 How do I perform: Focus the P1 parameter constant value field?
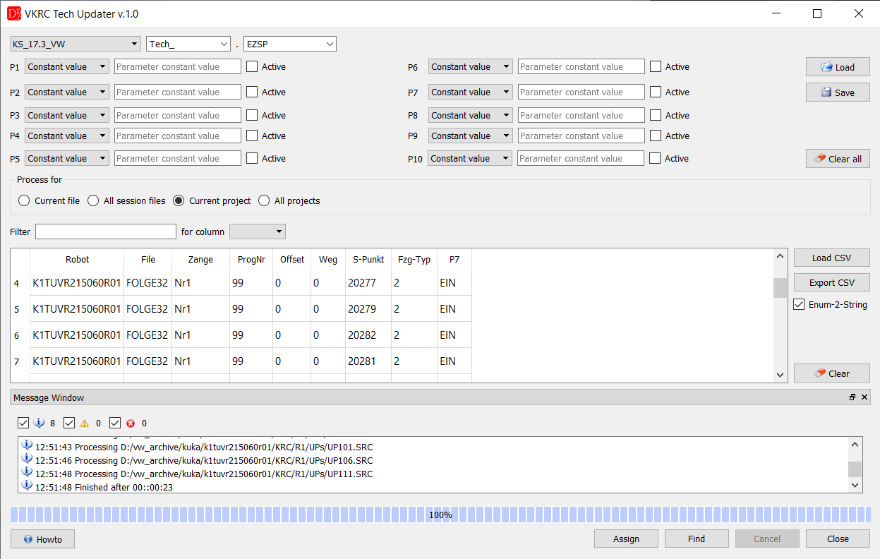(x=178, y=67)
